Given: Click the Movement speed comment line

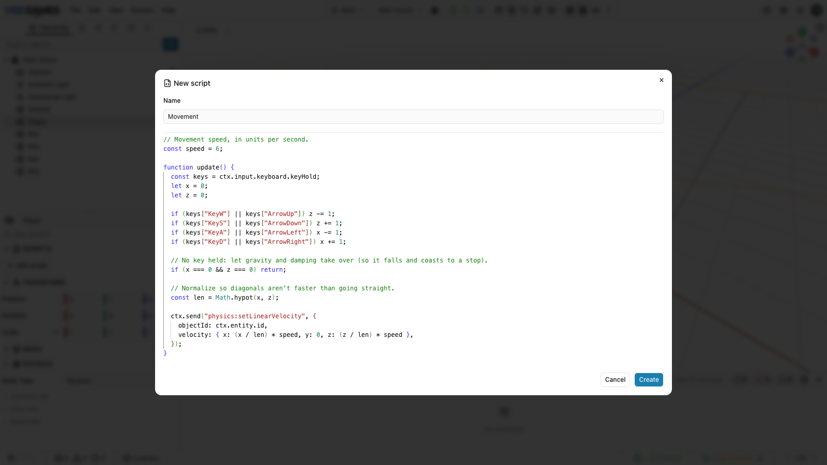Looking at the screenshot, I should point(236,139).
